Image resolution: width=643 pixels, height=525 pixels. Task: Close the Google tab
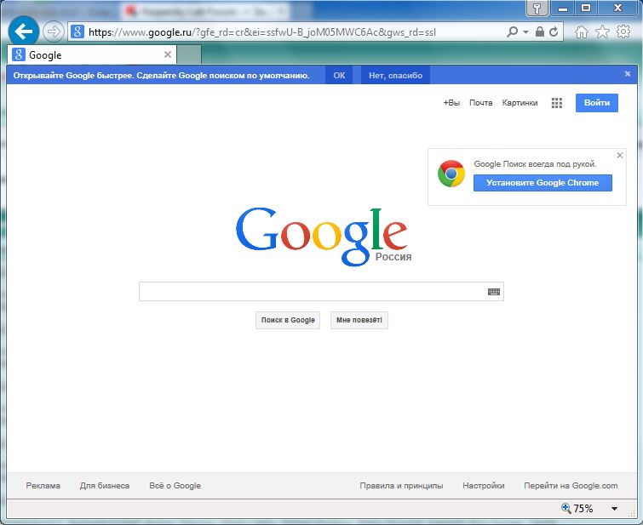click(x=167, y=54)
